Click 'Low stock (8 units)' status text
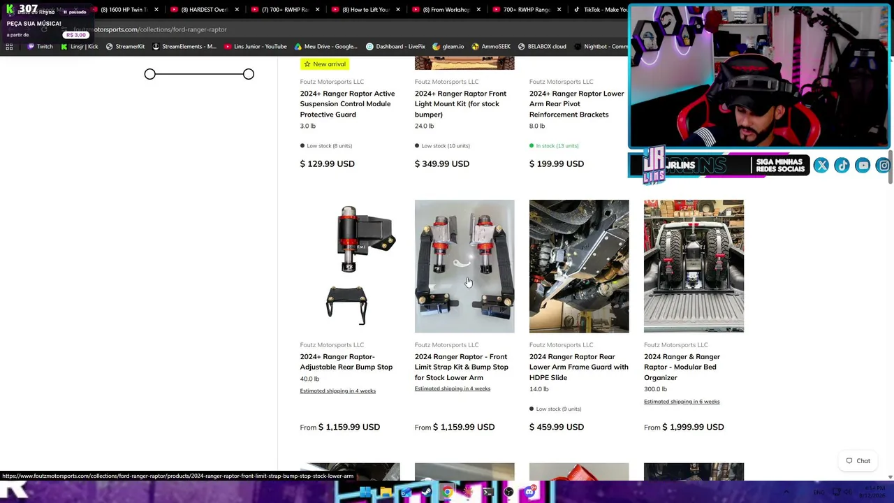894x503 pixels. click(x=329, y=146)
